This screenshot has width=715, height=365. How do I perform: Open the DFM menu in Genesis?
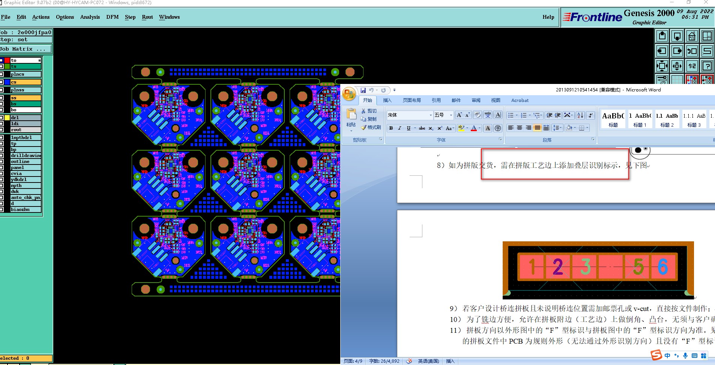pos(113,17)
